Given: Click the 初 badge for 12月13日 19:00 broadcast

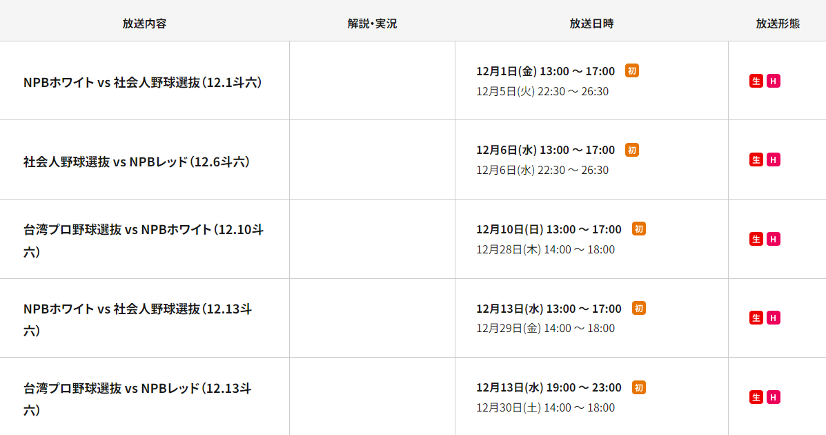Looking at the screenshot, I should (638, 387).
